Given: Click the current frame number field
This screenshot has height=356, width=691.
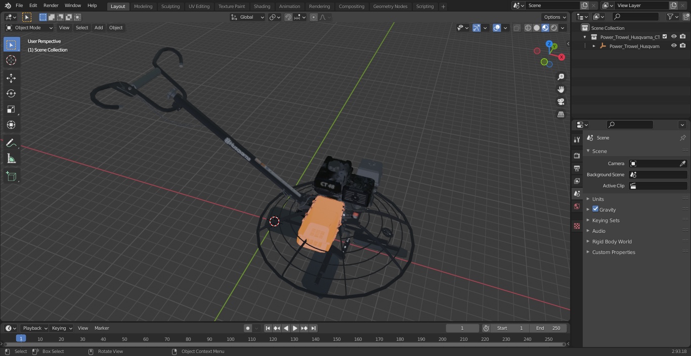Looking at the screenshot, I should tap(462, 328).
